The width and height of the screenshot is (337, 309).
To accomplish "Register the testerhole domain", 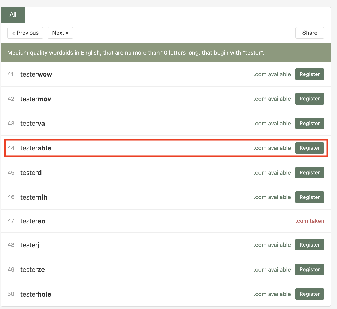I will (310, 294).
